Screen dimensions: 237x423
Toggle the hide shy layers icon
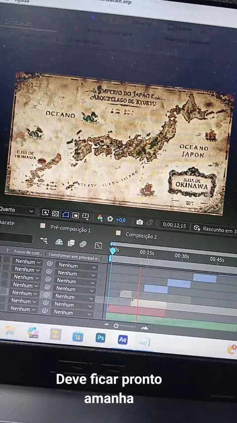tap(59, 242)
